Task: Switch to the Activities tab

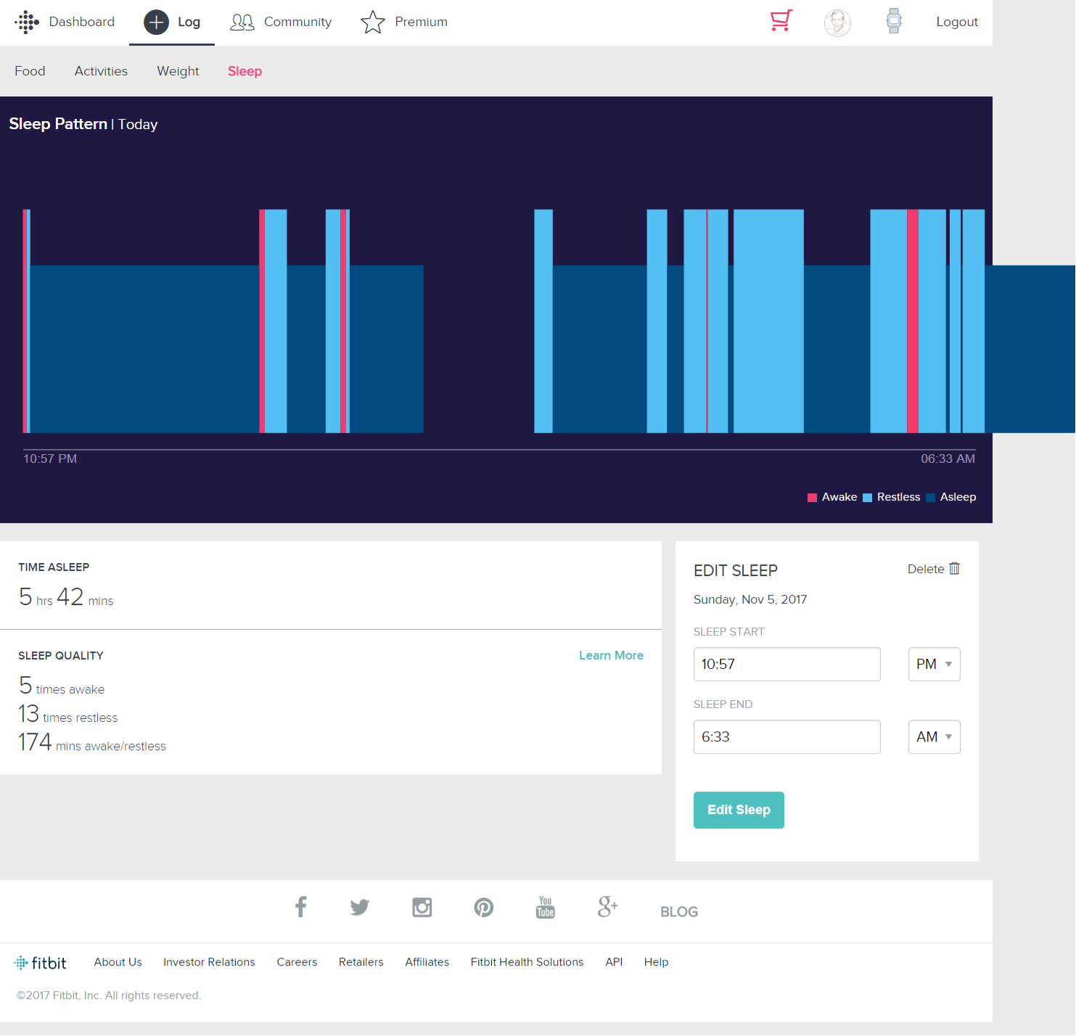Action: 100,71
